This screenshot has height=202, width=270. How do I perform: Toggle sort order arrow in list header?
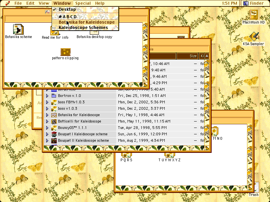[207, 56]
